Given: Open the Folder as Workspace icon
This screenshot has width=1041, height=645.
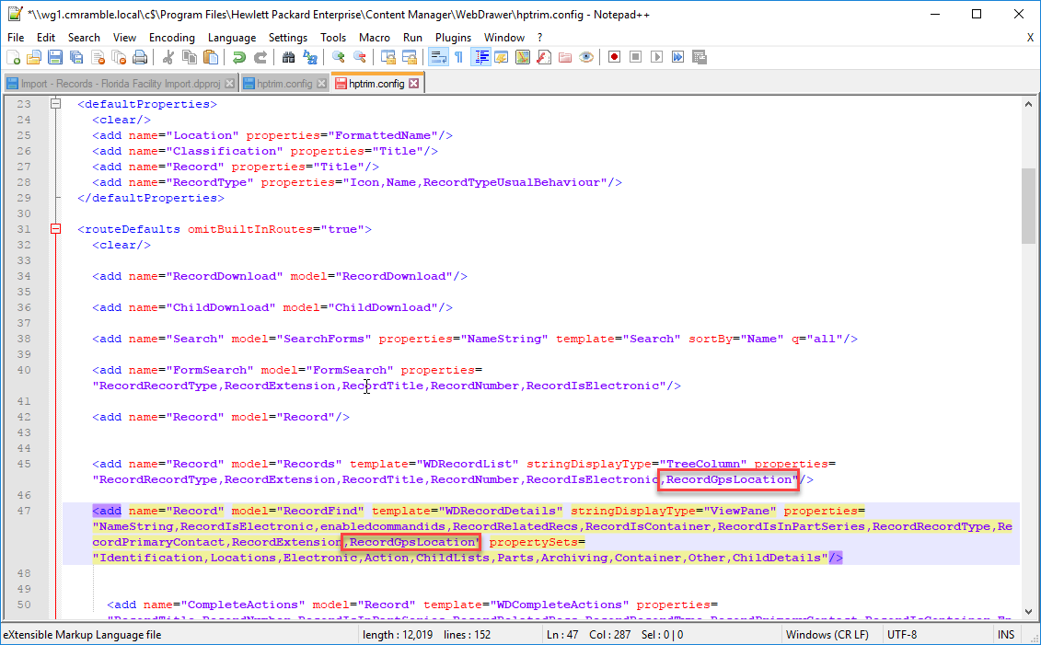Looking at the screenshot, I should (565, 58).
